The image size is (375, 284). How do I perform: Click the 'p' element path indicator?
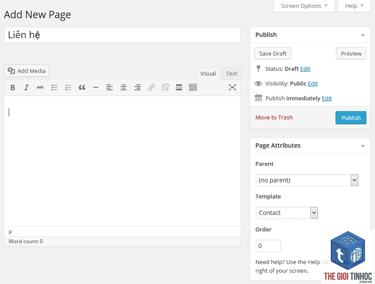[10, 232]
